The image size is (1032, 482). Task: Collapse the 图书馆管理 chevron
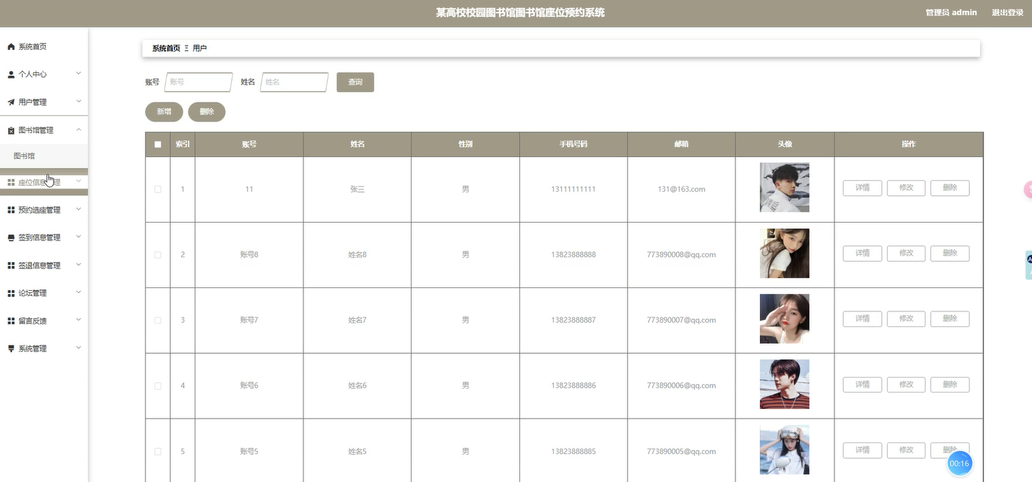click(79, 130)
